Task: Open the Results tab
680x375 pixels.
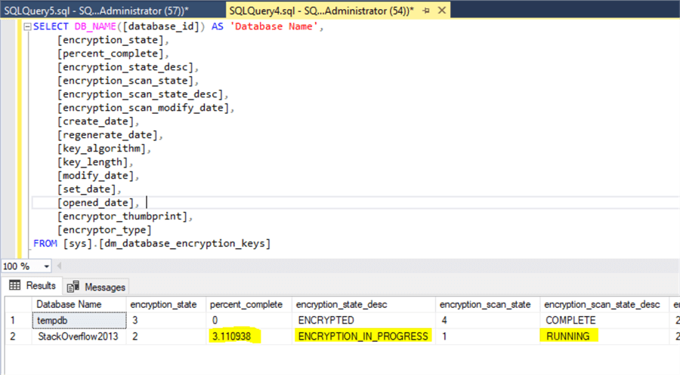Action: (x=32, y=286)
